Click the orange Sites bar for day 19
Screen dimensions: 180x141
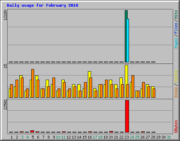tap(107, 88)
